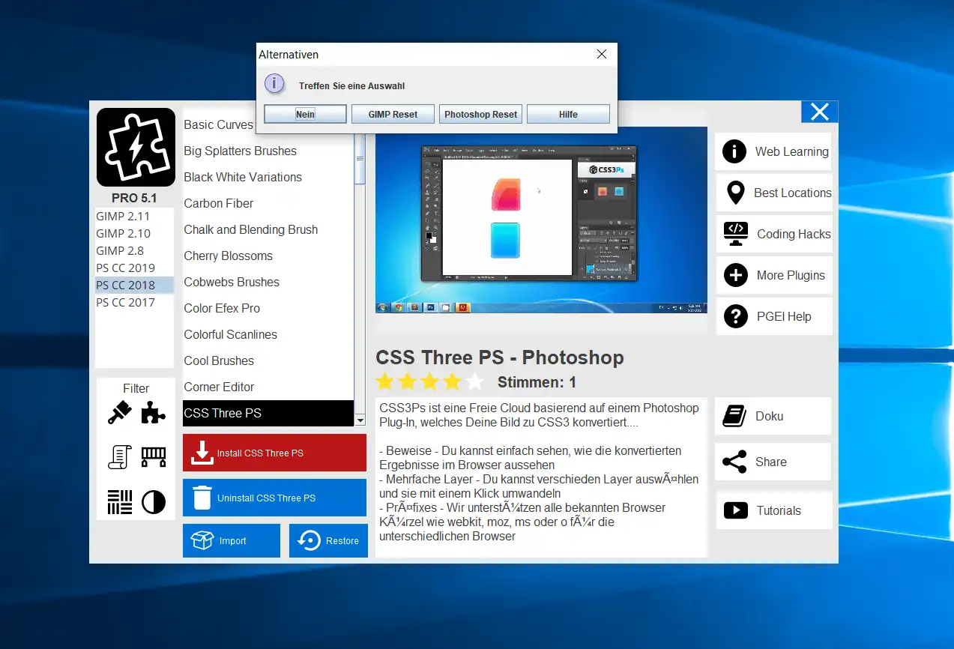This screenshot has height=649, width=954.
Task: Click the info icon in Alternativen dialog
Action: point(275,84)
